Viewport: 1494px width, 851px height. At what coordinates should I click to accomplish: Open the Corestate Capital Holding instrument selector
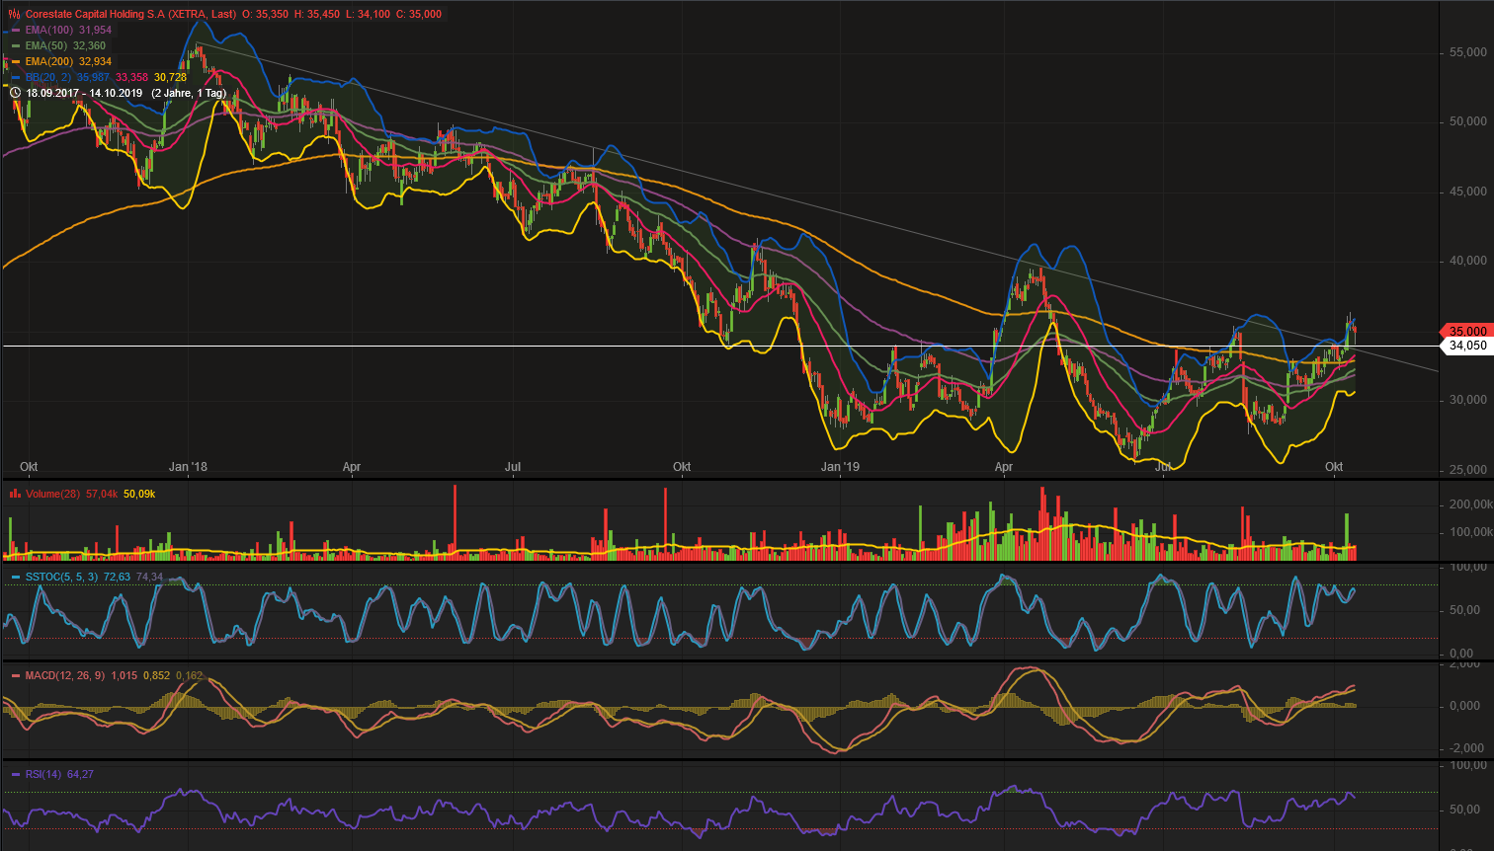click(x=95, y=14)
